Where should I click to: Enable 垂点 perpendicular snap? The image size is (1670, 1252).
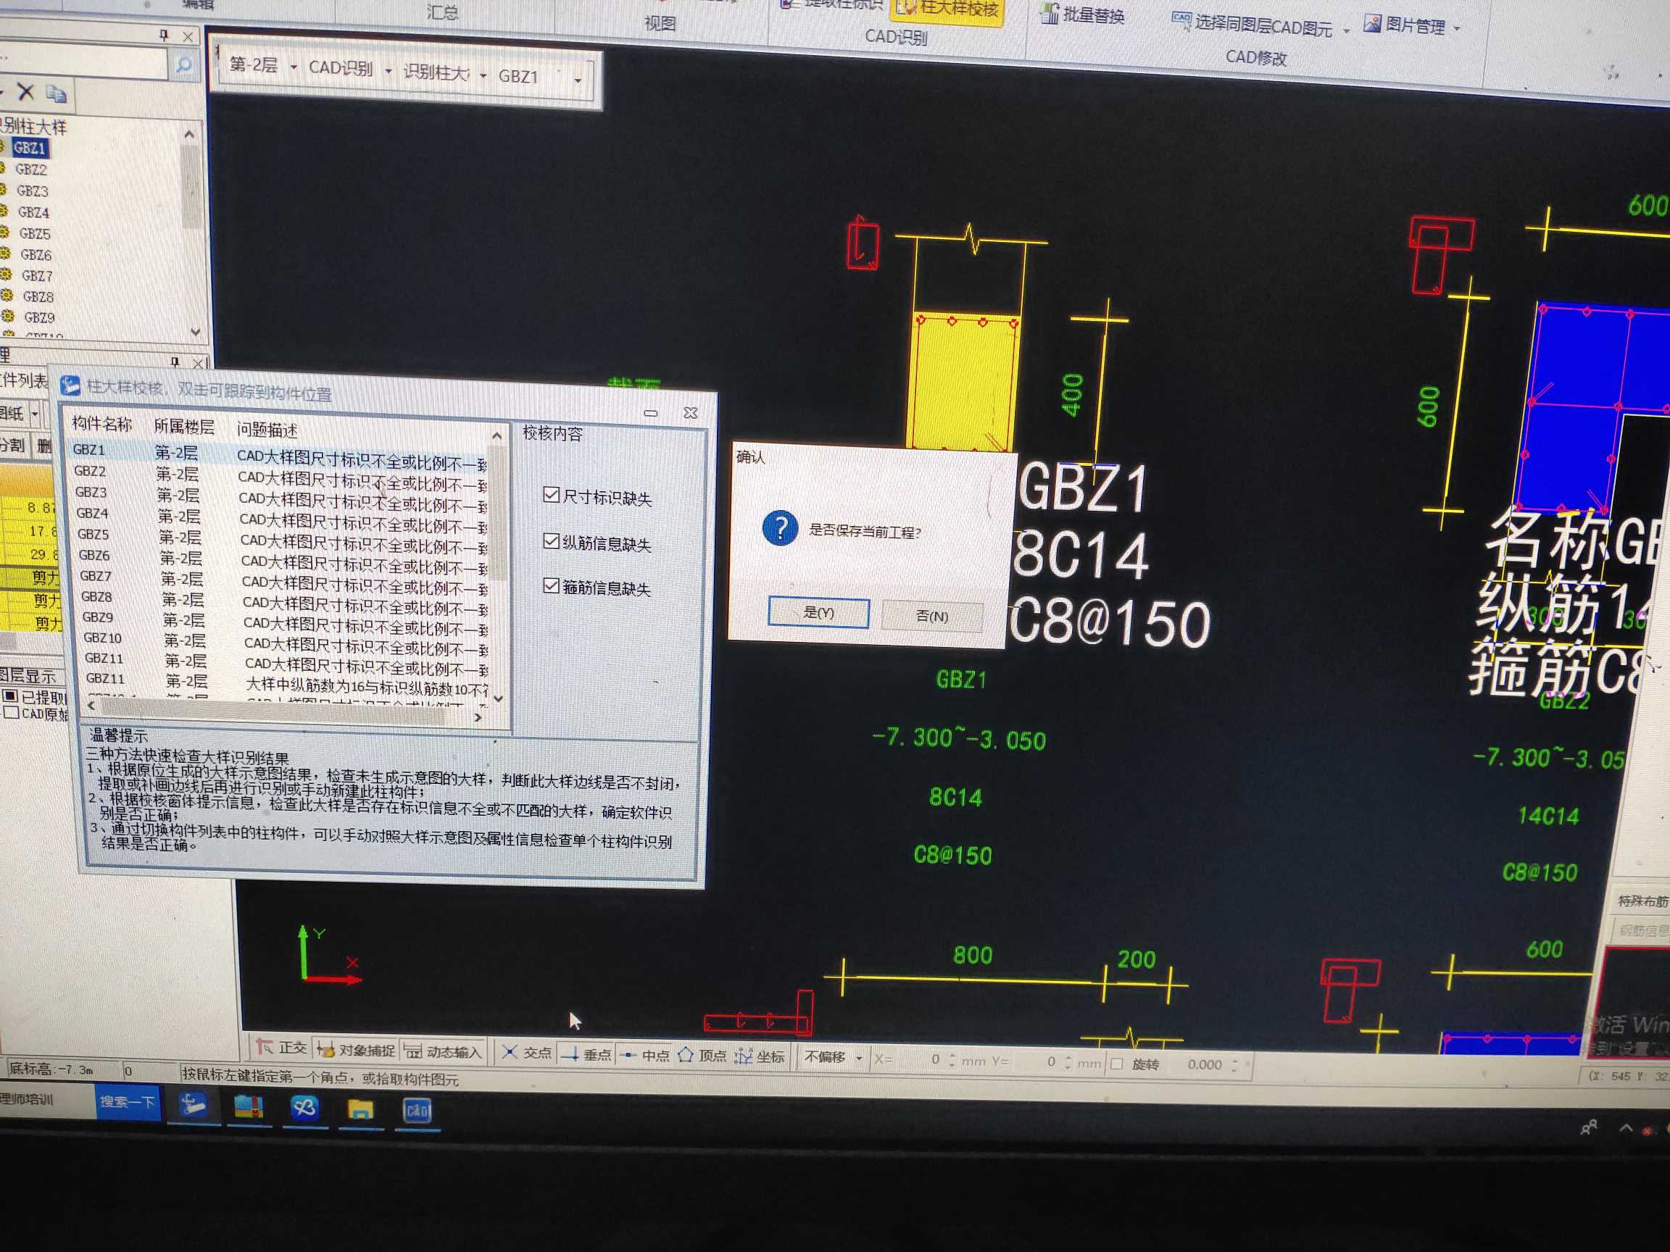tap(586, 1053)
